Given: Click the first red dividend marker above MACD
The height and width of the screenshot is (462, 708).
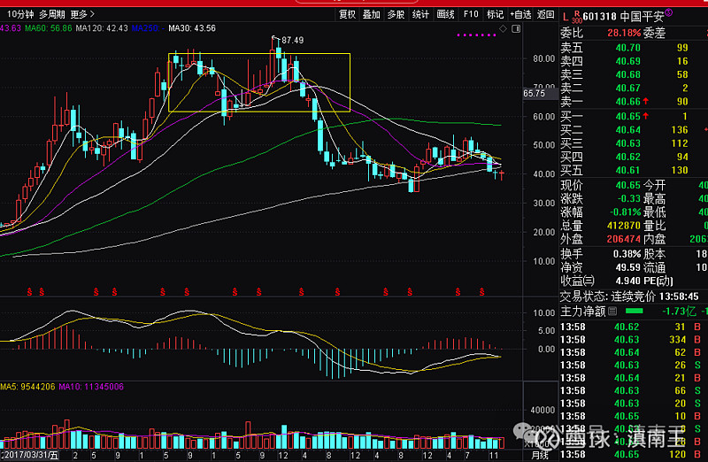Looking at the screenshot, I should pyautogui.click(x=29, y=290).
